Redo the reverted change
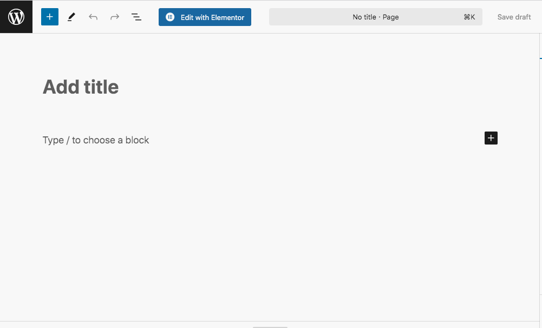The height and width of the screenshot is (328, 542). click(115, 17)
